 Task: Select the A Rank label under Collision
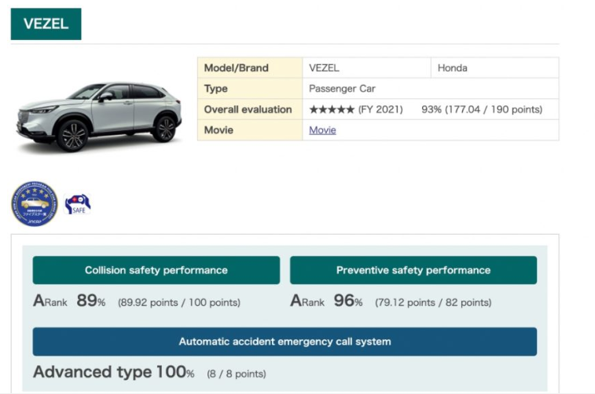tap(50, 301)
